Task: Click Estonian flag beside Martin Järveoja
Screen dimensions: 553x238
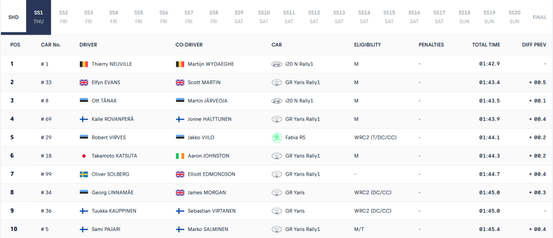Action: tap(180, 101)
